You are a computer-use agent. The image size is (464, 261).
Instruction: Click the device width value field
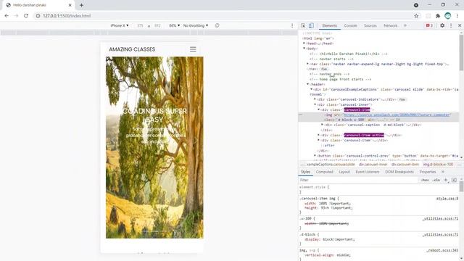tap(140, 26)
